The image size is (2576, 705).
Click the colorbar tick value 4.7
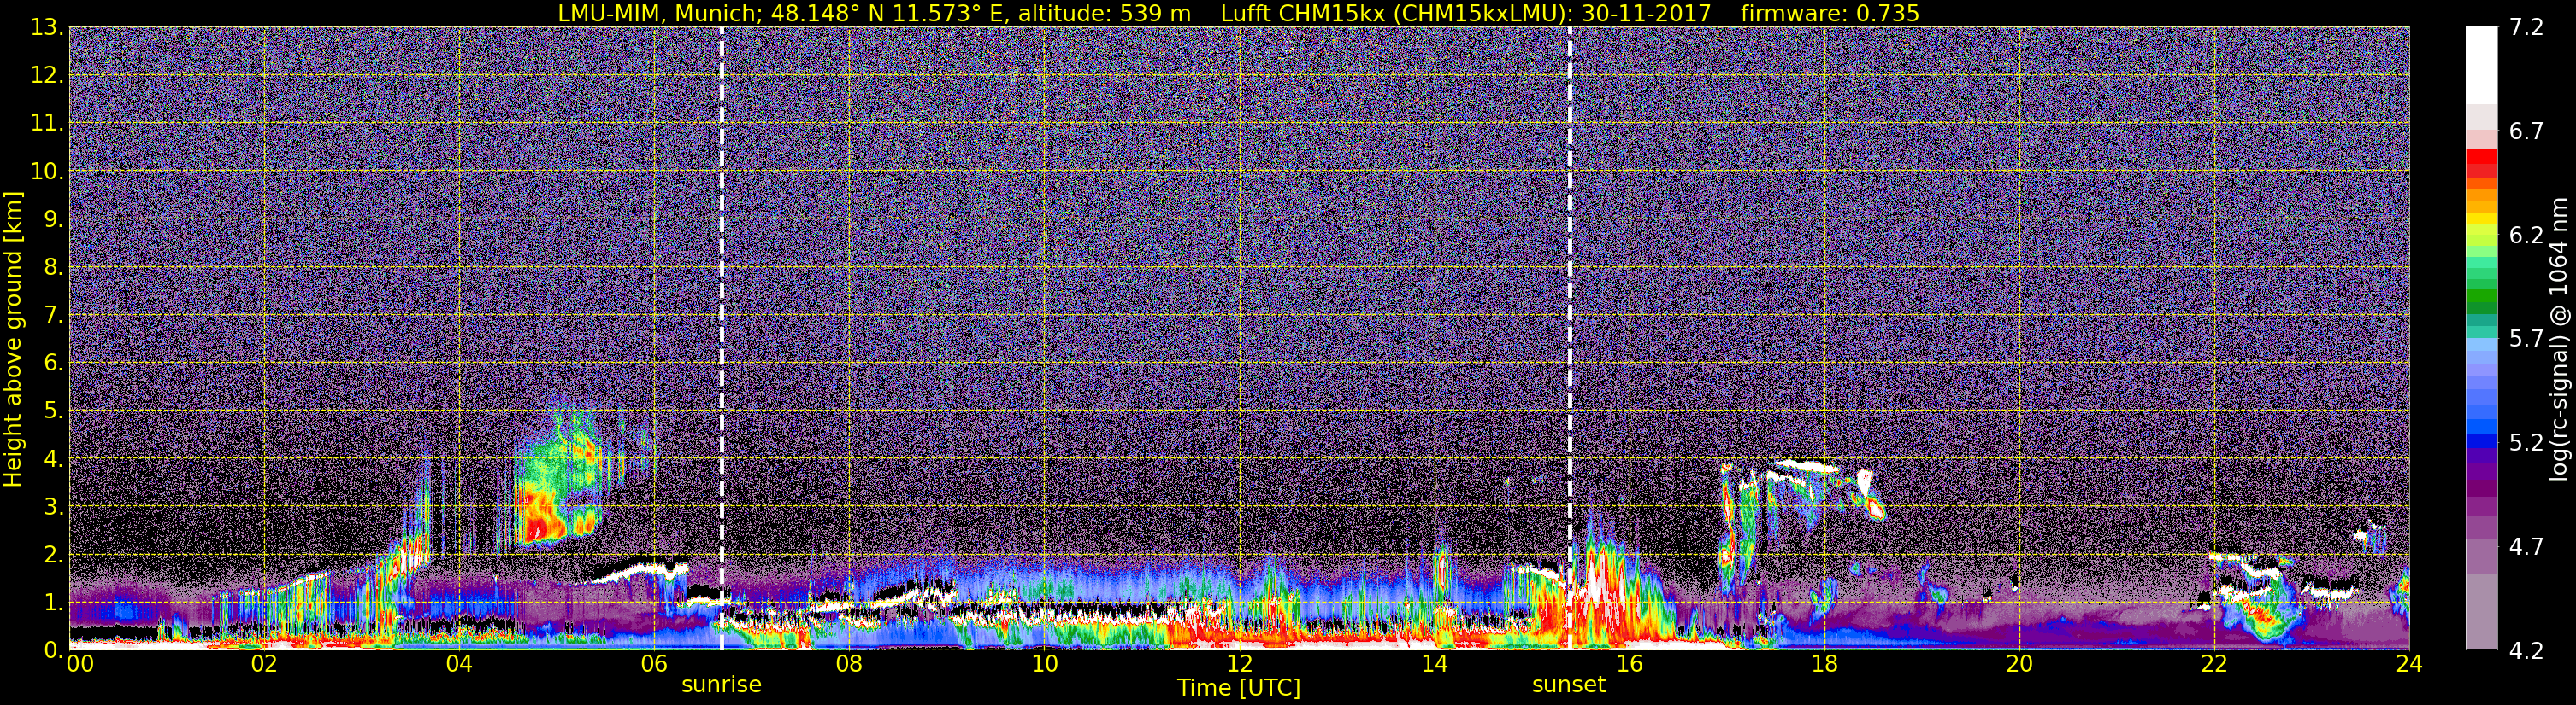coord(2527,546)
